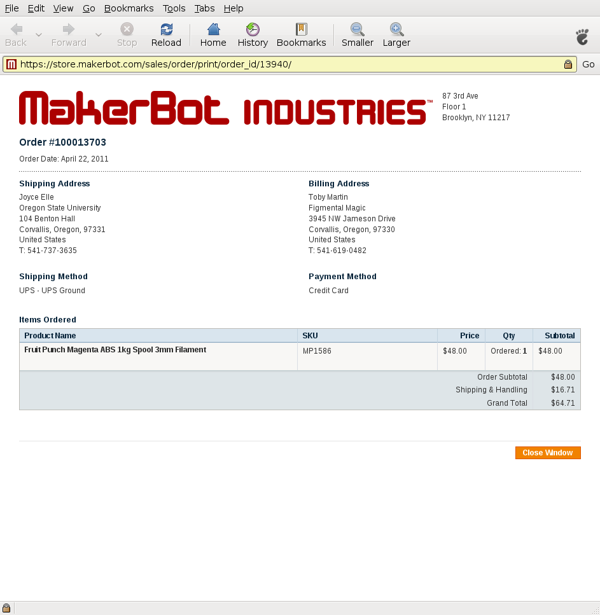Click Smaller zoom-out magnifier icon

tap(357, 29)
